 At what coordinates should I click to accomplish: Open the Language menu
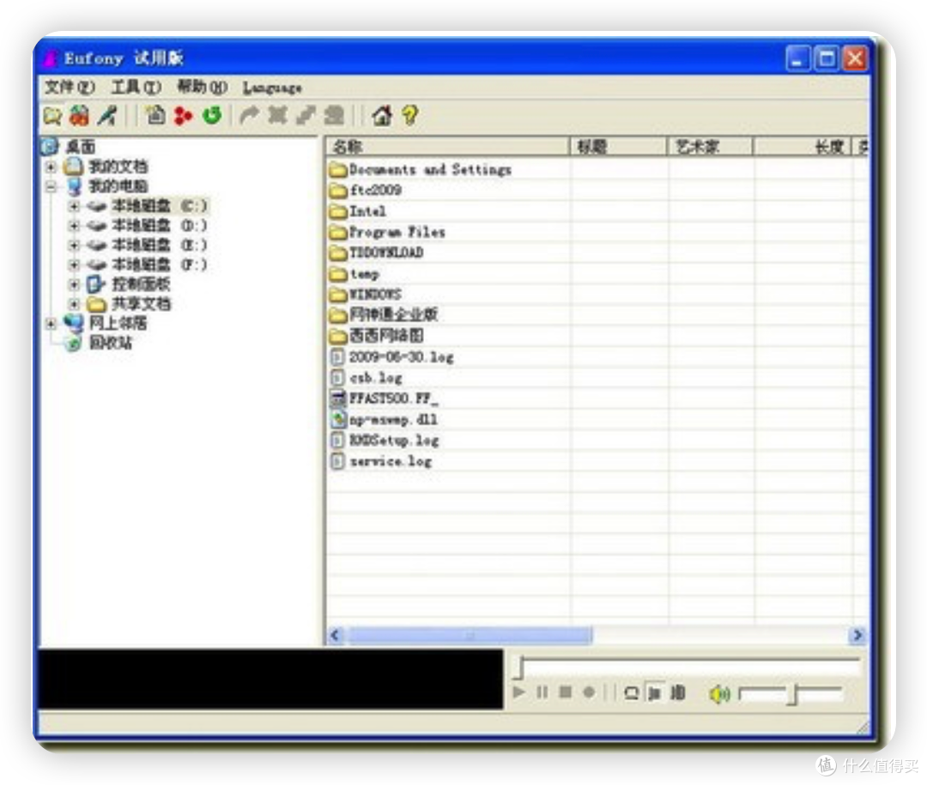point(272,88)
